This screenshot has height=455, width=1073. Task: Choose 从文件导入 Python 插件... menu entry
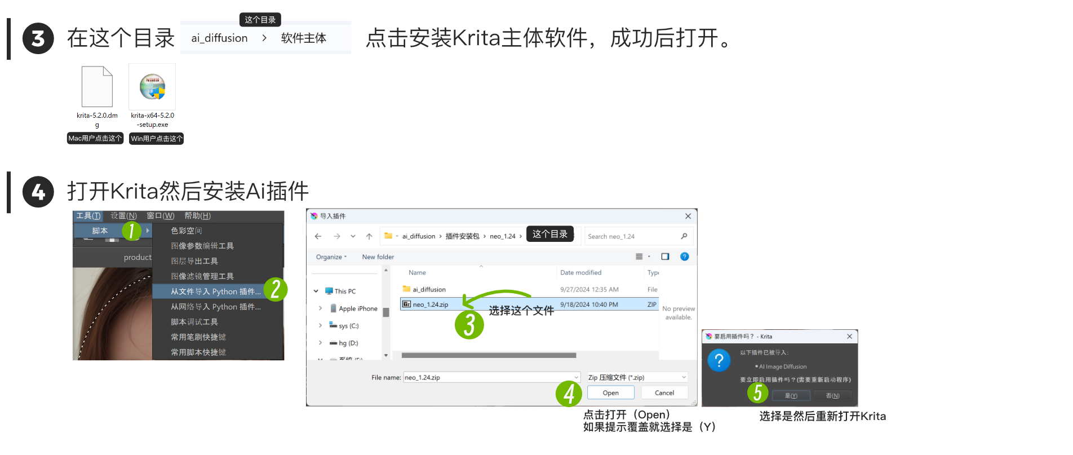pyautogui.click(x=215, y=291)
